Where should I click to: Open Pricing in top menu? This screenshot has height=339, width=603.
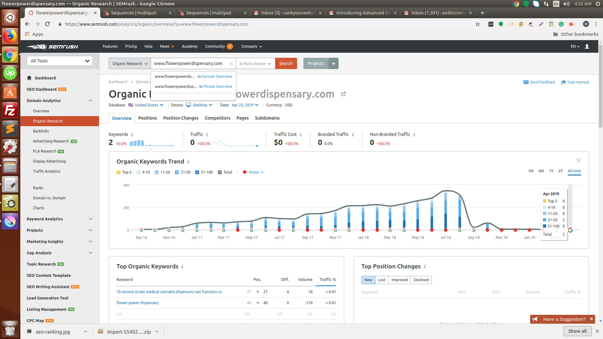131,46
